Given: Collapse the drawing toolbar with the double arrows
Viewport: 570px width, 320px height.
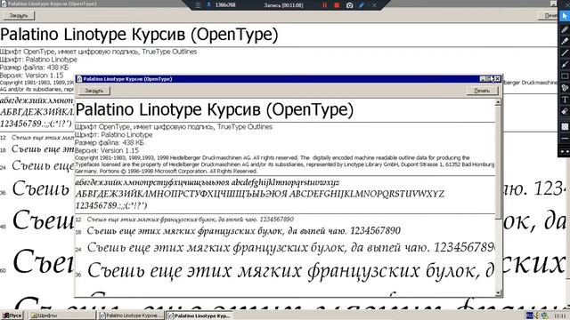Looking at the screenshot, I should (x=565, y=151).
